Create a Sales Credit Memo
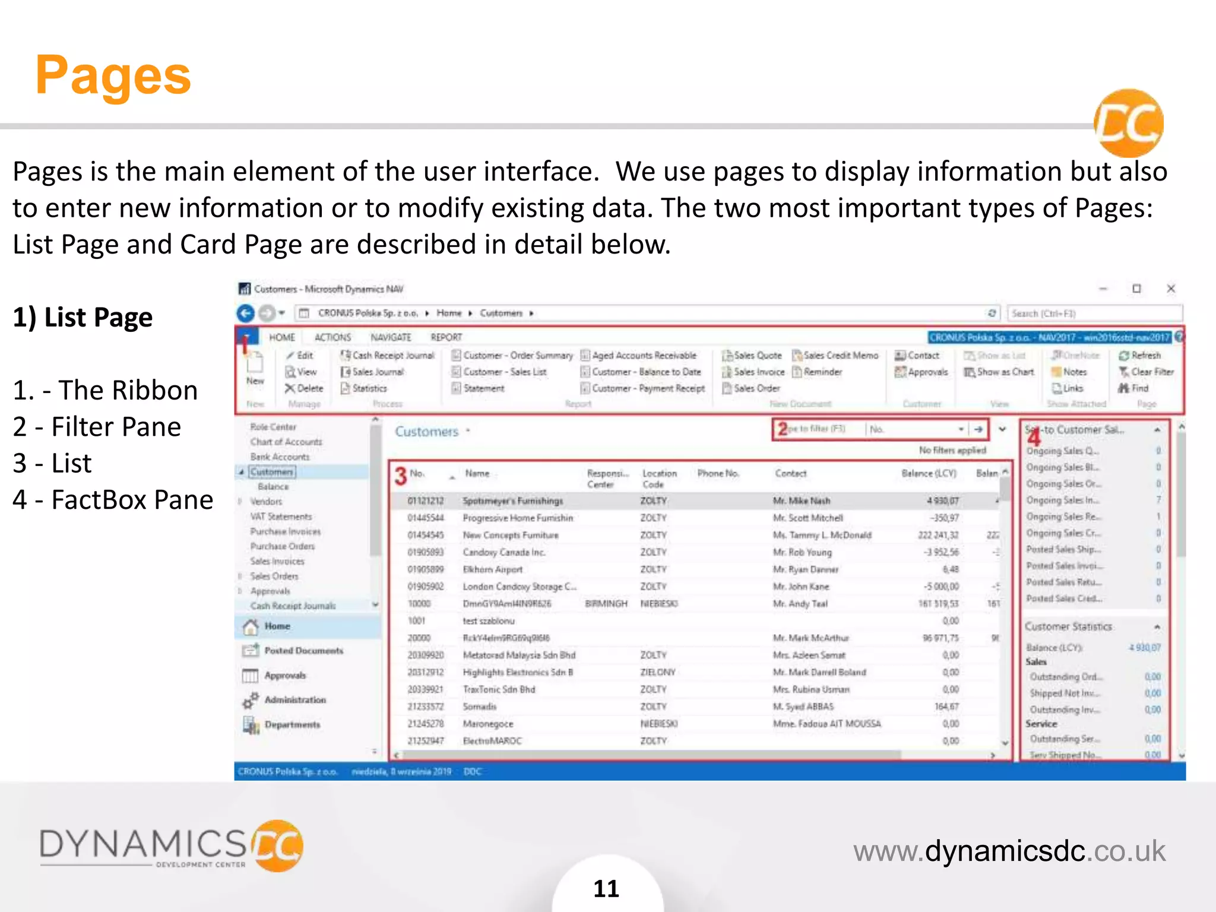 click(835, 355)
